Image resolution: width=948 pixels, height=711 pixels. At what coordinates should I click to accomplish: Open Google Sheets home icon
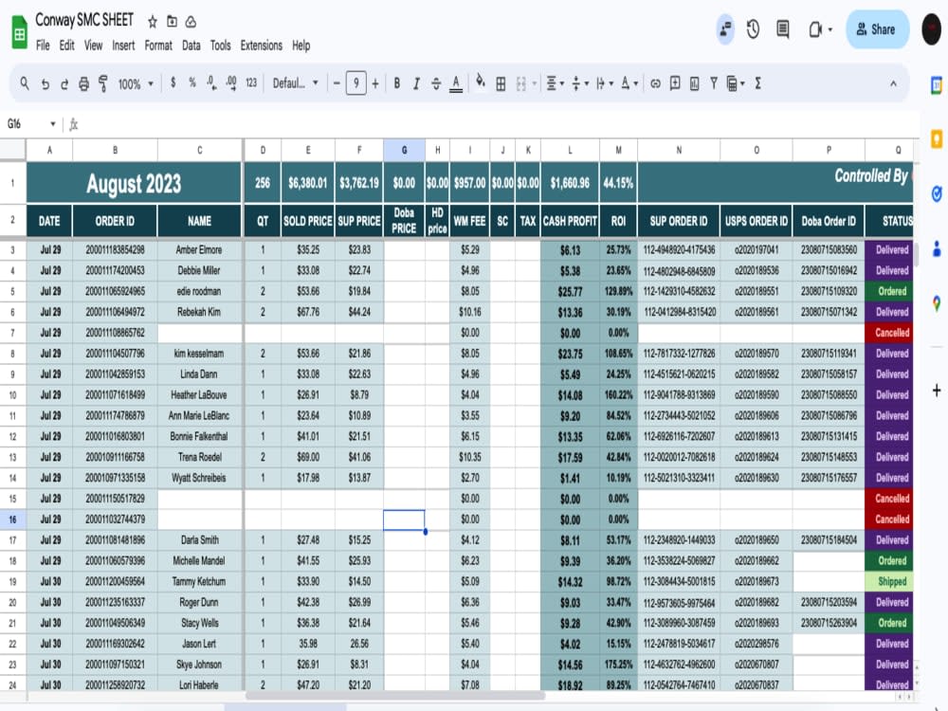click(19, 33)
